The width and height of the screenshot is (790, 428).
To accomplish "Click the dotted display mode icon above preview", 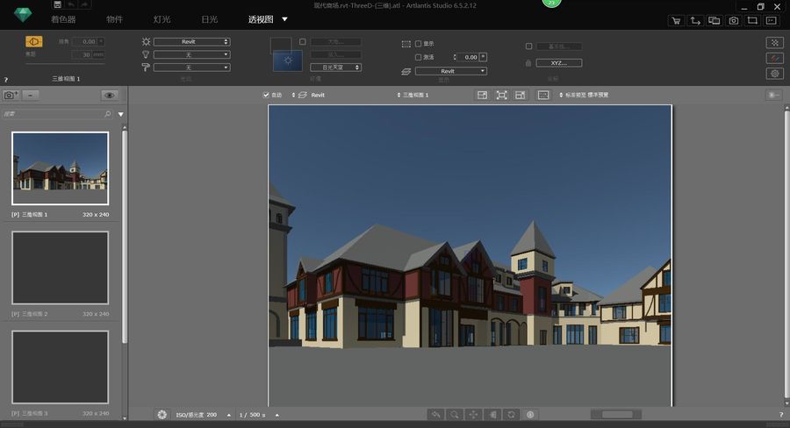I will (543, 96).
